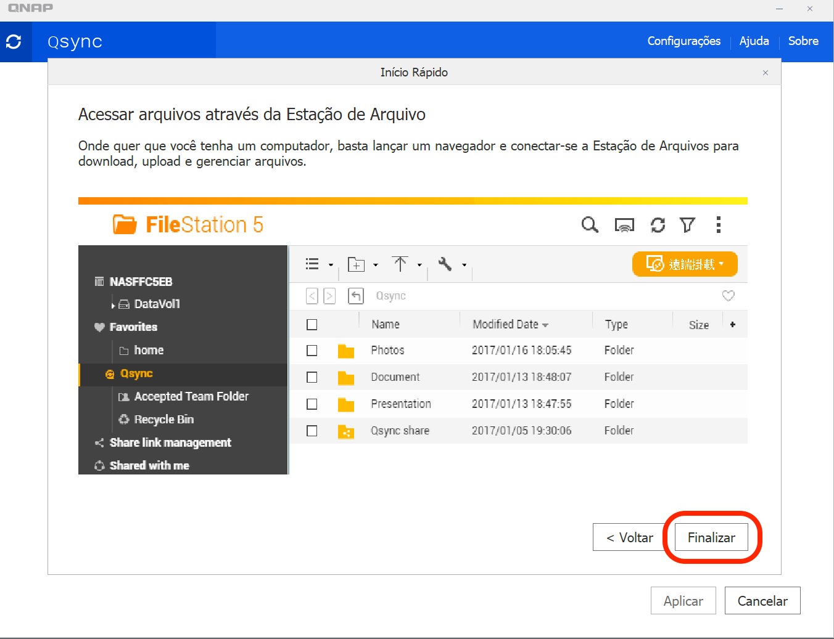Go back with the Voltar button
The height and width of the screenshot is (639, 834).
pyautogui.click(x=629, y=537)
